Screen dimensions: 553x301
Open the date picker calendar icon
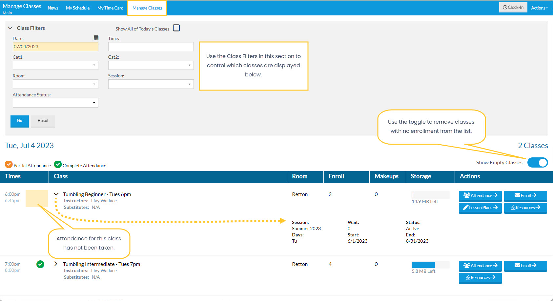click(96, 38)
